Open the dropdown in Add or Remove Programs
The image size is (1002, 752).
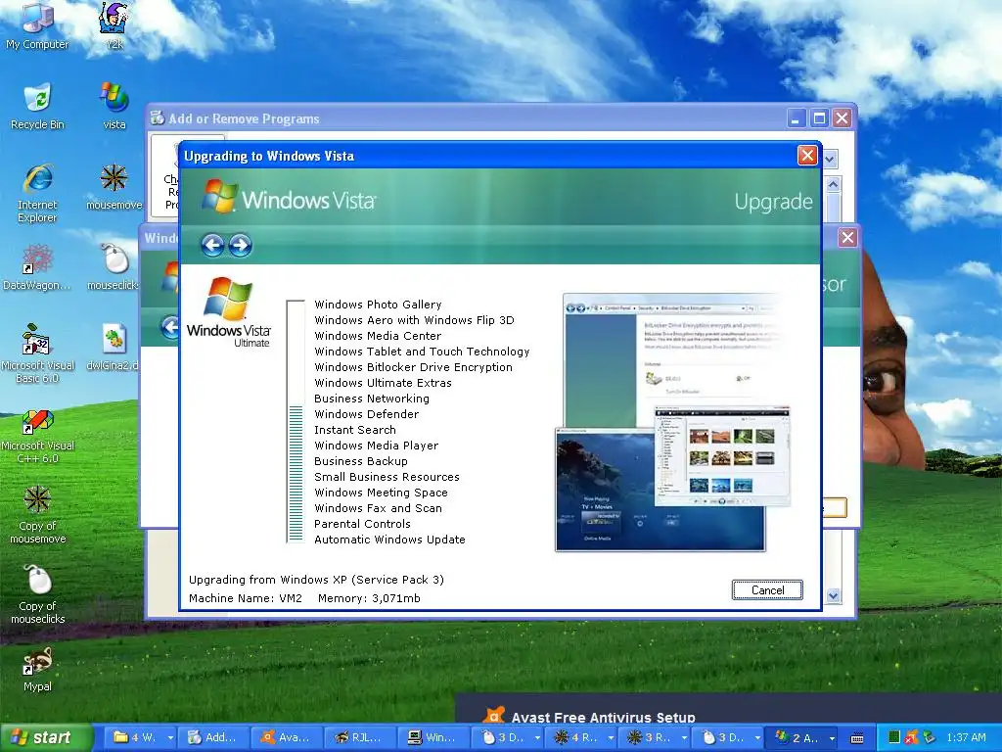point(830,159)
